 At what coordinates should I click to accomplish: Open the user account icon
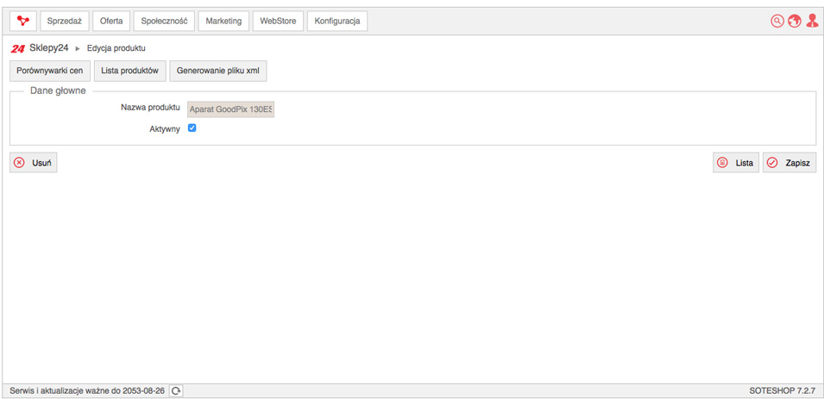click(x=812, y=21)
